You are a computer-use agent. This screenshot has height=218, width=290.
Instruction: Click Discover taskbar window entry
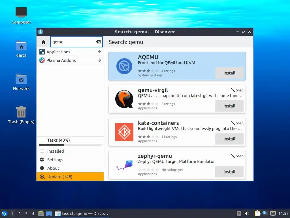81,213
